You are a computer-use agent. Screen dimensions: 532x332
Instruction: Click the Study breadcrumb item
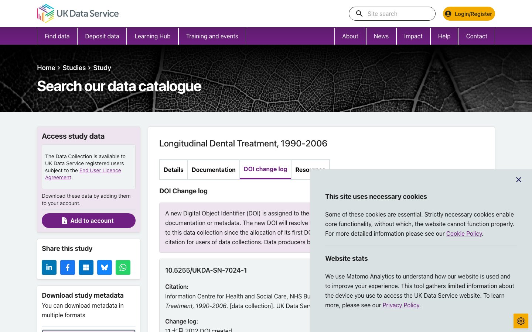[x=102, y=68]
